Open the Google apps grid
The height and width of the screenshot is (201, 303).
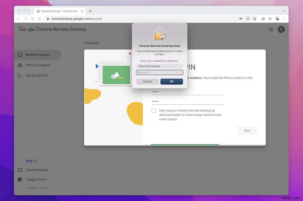click(x=271, y=29)
